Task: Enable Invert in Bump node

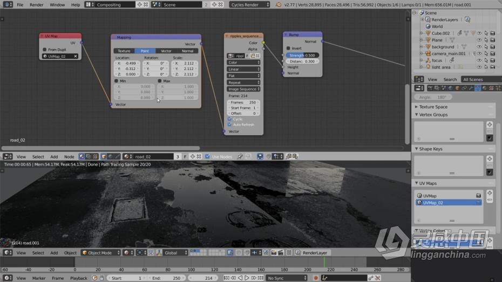Action: 288,49
